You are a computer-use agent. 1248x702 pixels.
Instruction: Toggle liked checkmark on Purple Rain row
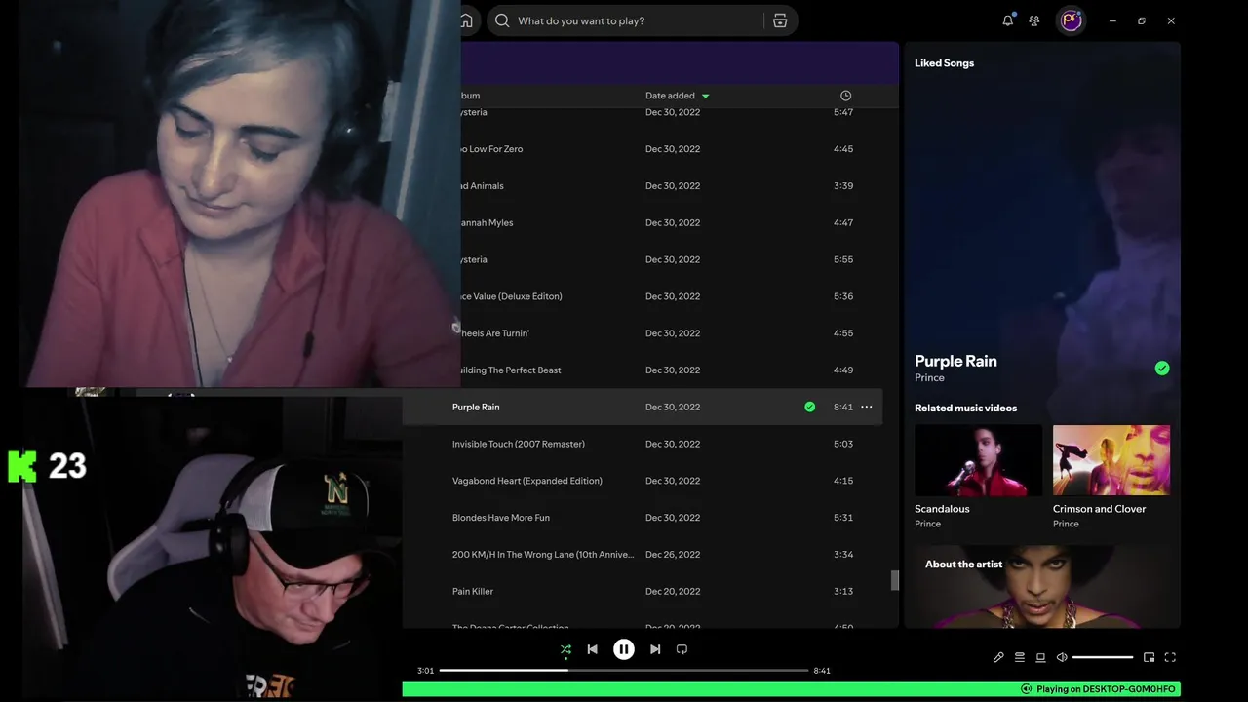[x=809, y=407]
